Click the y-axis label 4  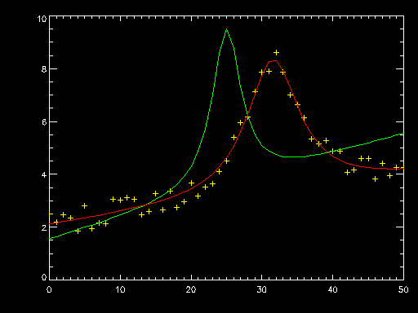tap(44, 174)
